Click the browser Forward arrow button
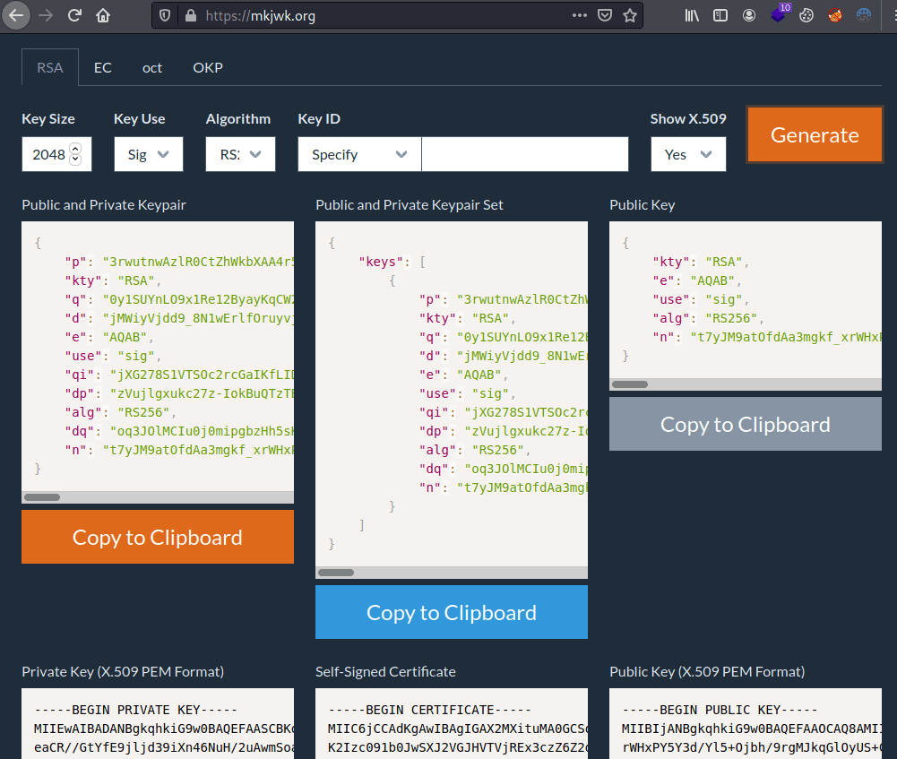The height and width of the screenshot is (759, 897). click(46, 15)
